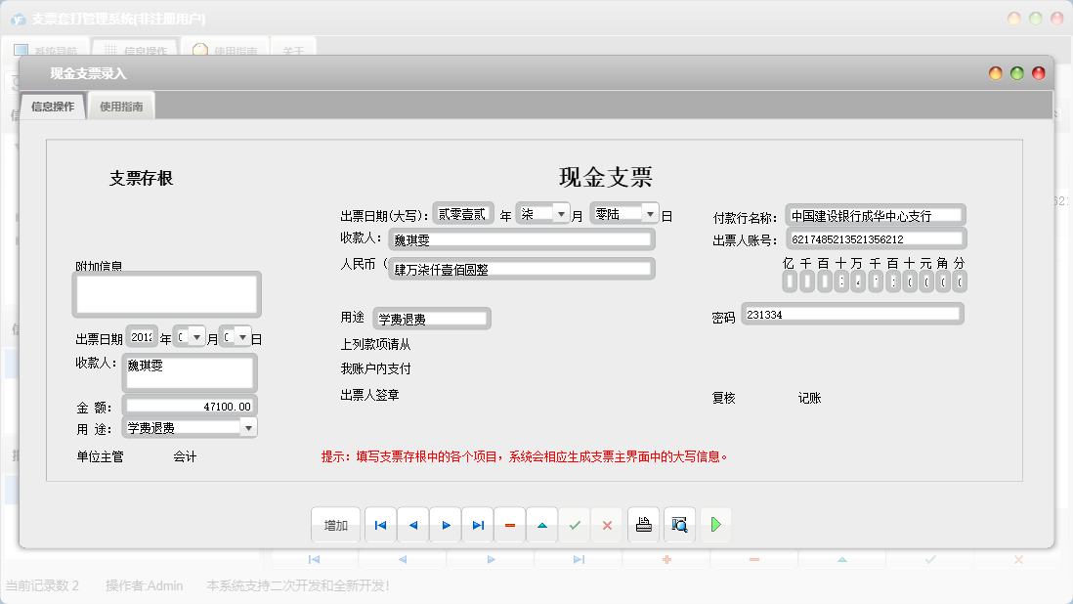Image resolution: width=1073 pixels, height=604 pixels.
Task: Open the day dropdown showing 零陆
Action: pyautogui.click(x=650, y=211)
